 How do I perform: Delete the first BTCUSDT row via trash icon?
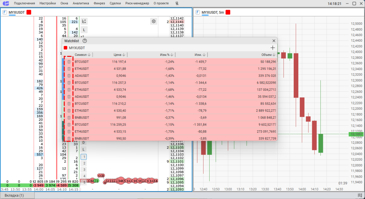point(69,62)
